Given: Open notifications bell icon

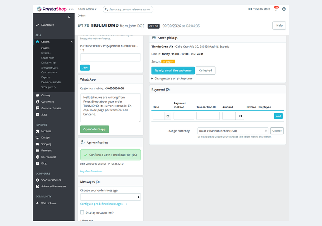Looking at the screenshot, I should click(276, 9).
